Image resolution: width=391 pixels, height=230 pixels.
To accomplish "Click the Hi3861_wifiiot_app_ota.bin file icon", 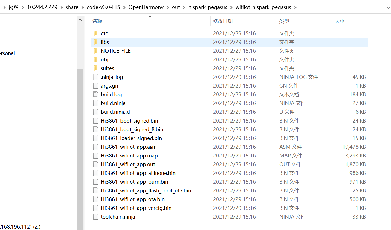I will click(x=96, y=199).
